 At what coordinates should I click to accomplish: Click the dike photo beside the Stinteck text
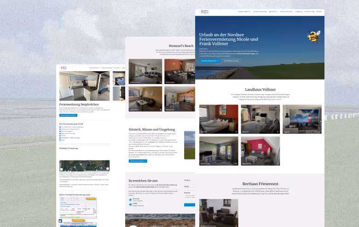tap(190, 145)
